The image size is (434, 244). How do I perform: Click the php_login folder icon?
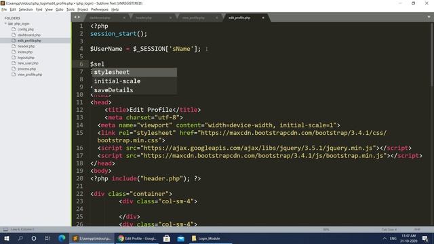coord(11,24)
